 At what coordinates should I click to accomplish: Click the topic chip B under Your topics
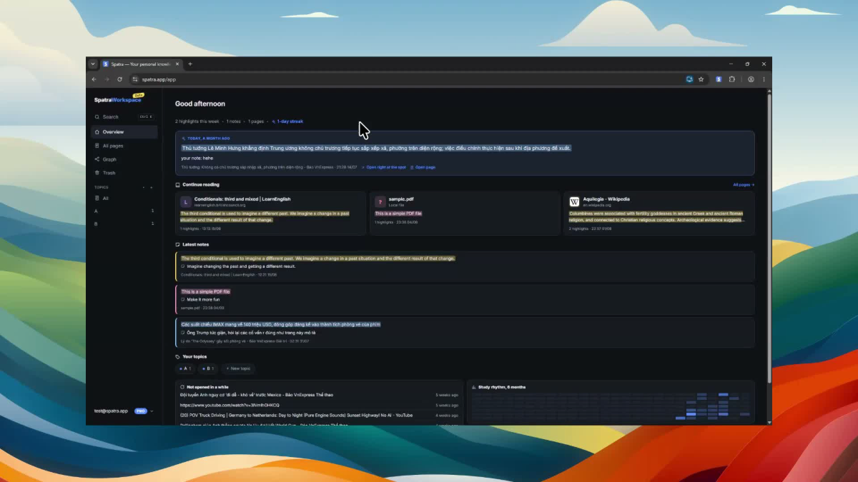(x=208, y=368)
